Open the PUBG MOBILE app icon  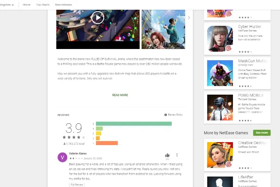[220, 107]
